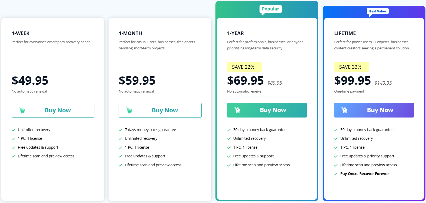Click the 1-Week checkmark beside Unlimited recovery

13,130
